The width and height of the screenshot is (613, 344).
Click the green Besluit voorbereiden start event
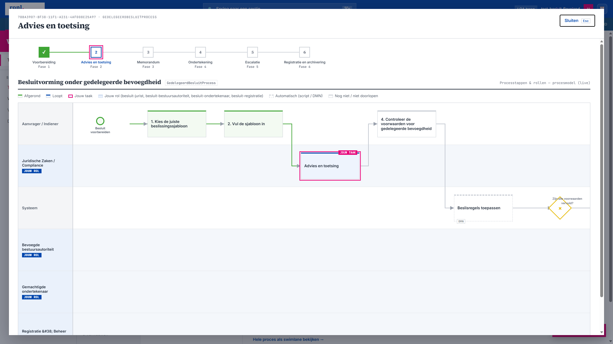[x=100, y=121]
